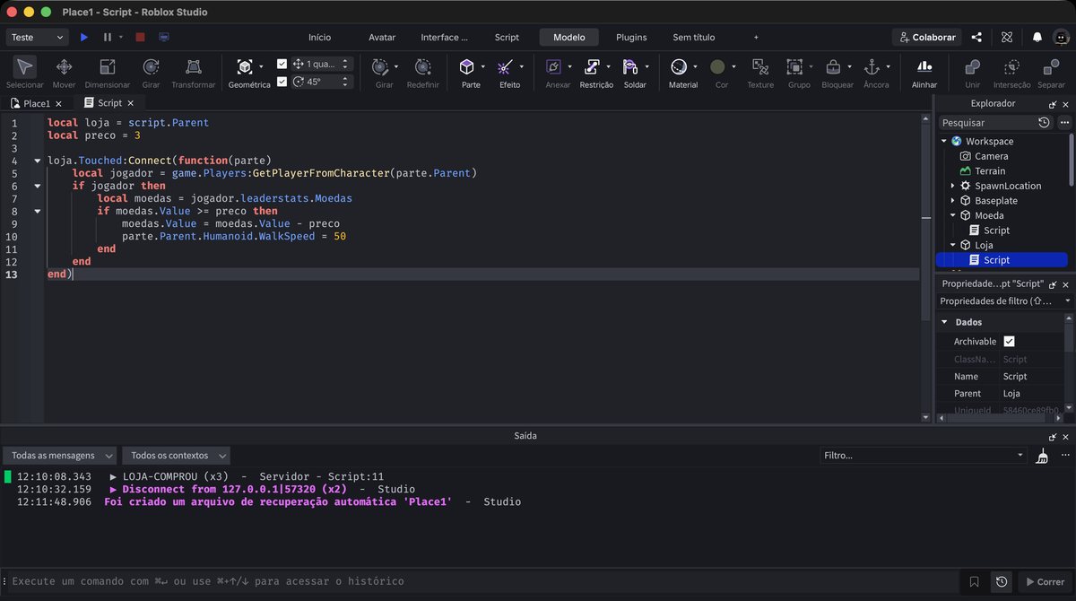Toggle the move snap checkbox beside 1 qua...
The width and height of the screenshot is (1076, 601).
[282, 65]
